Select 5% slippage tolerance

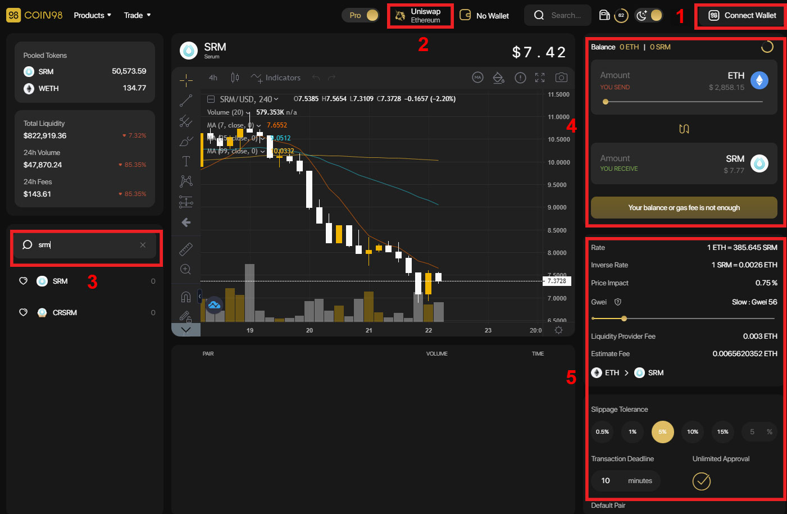[663, 432]
